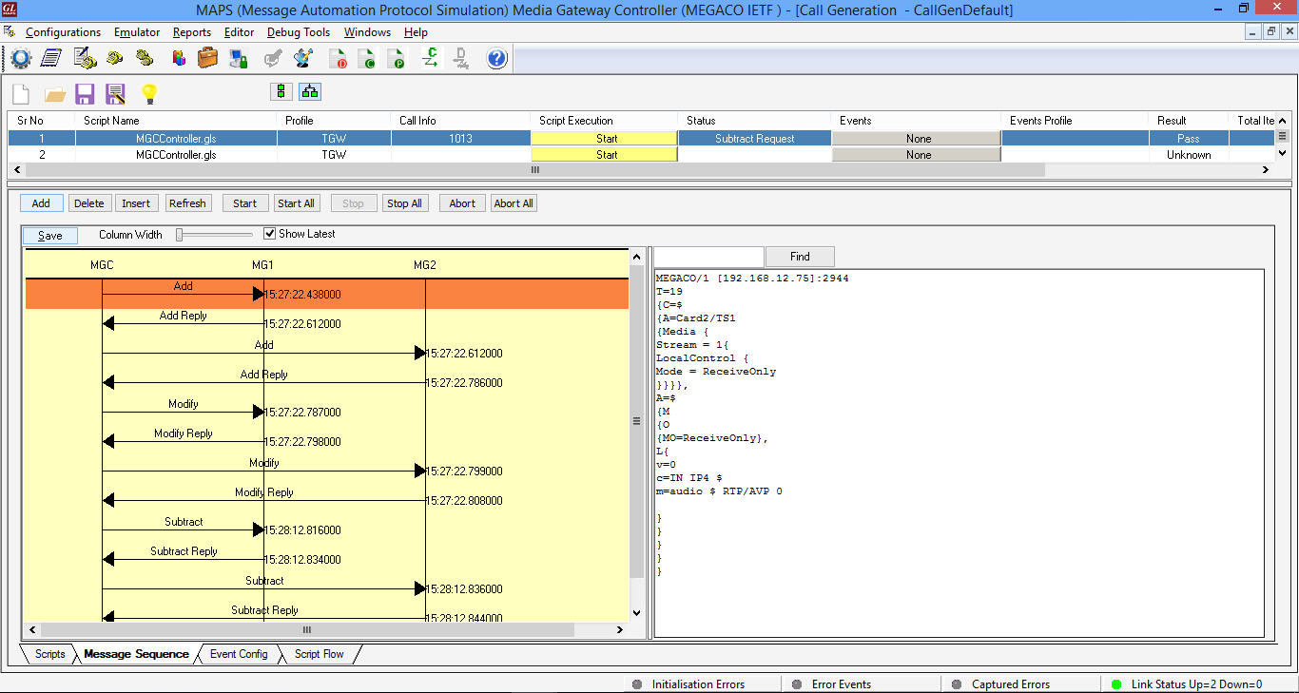Click the document icon with green P
The width and height of the screenshot is (1299, 693).
tap(397, 59)
